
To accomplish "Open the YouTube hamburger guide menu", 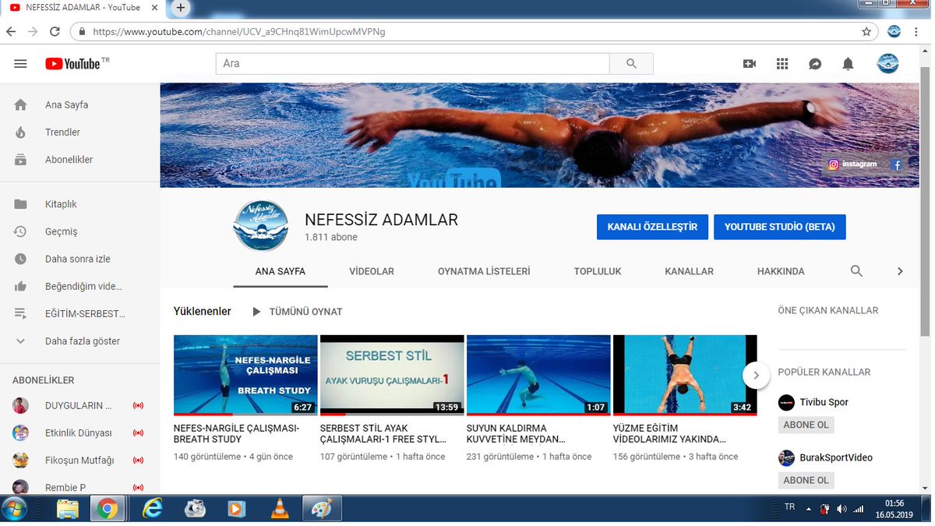I will [20, 64].
